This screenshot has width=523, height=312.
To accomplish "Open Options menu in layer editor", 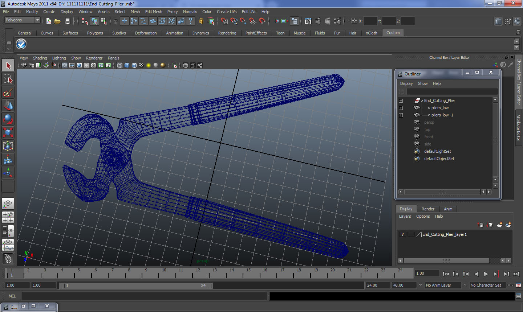I will pyautogui.click(x=423, y=216).
